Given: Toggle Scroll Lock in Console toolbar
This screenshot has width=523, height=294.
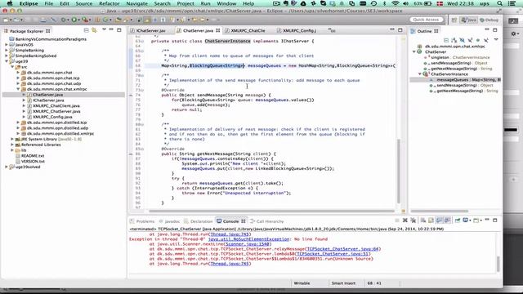Looking at the screenshot, I should [431, 220].
